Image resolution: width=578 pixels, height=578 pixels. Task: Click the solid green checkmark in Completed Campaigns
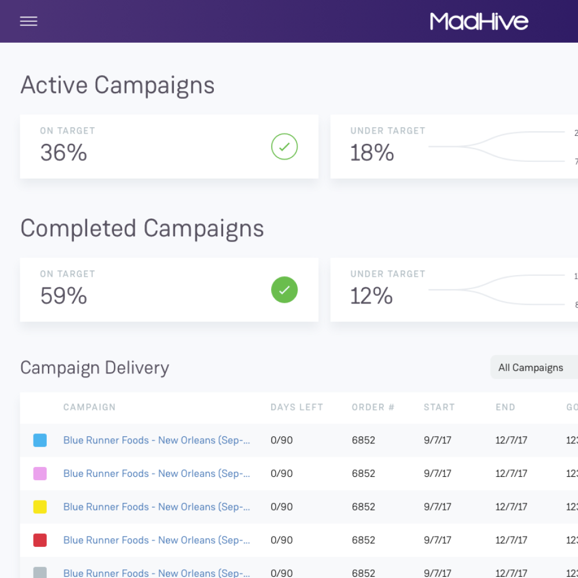click(x=284, y=290)
